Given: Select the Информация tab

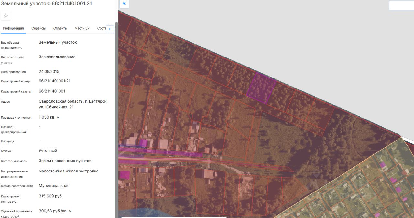Looking at the screenshot, I should point(13,28).
